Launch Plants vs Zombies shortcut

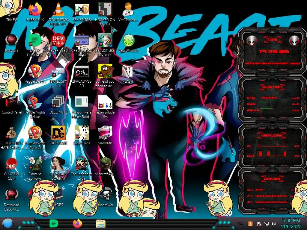(35, 169)
